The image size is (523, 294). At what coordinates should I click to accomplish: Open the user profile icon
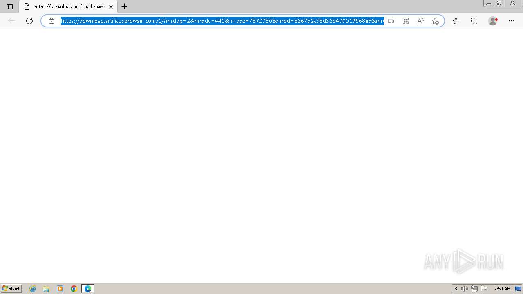click(493, 21)
